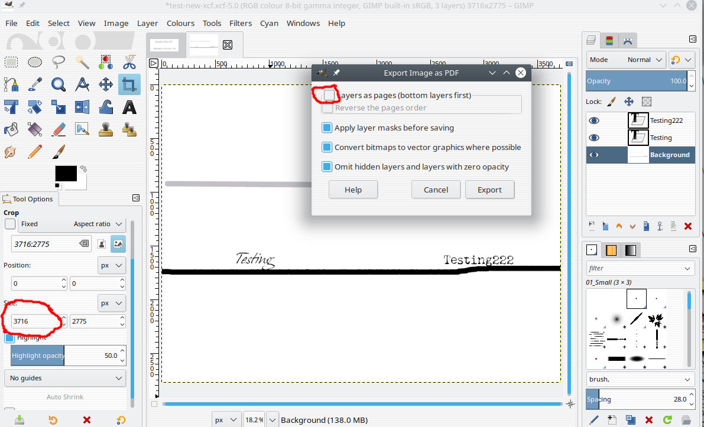The width and height of the screenshot is (704, 427).
Task: Select the Move tool
Action: coord(106,84)
